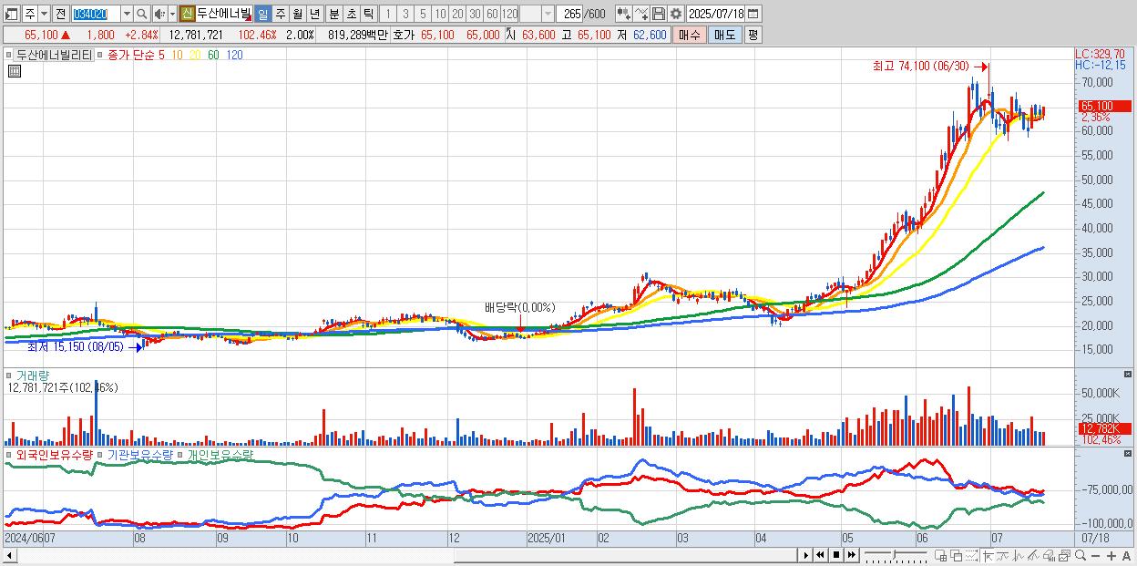Click the yellow 신 badge icon

[187, 14]
